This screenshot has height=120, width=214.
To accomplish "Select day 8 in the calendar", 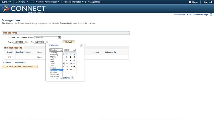I will click(x=67, y=60).
